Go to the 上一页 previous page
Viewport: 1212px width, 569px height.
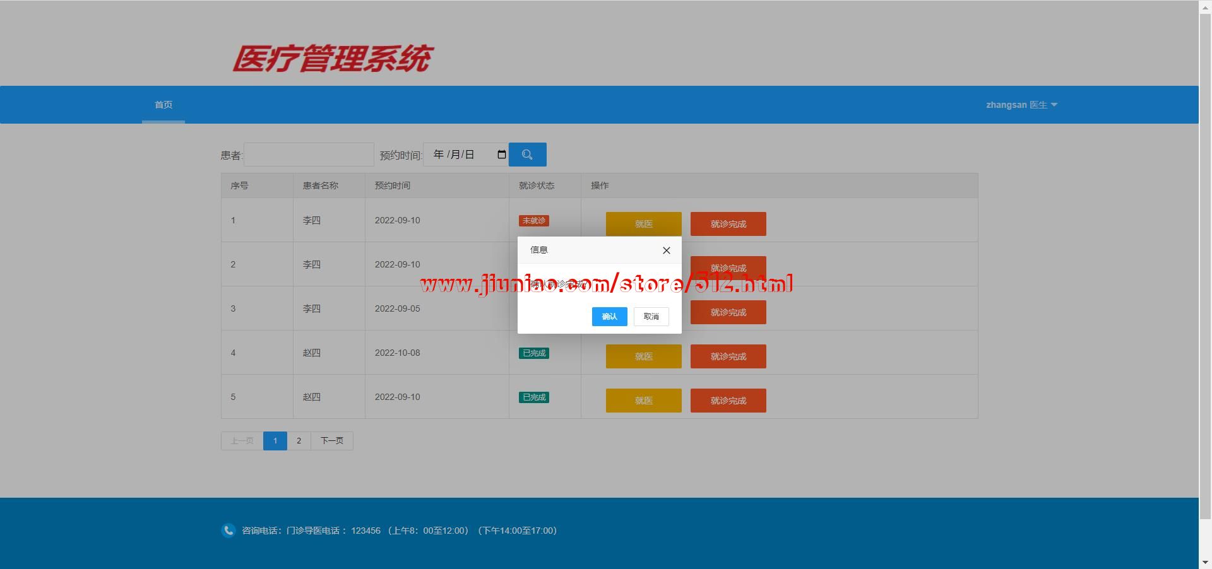tap(242, 441)
